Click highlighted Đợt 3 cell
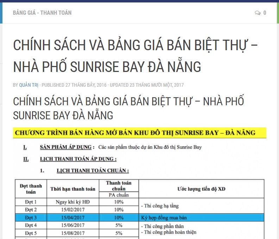Viewport: 279px width, 239px height. [31, 218]
